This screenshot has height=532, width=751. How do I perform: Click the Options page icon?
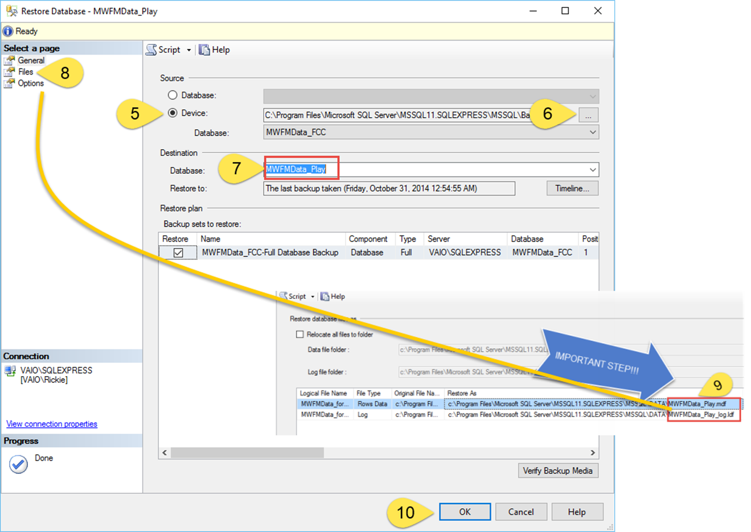[x=9, y=84]
